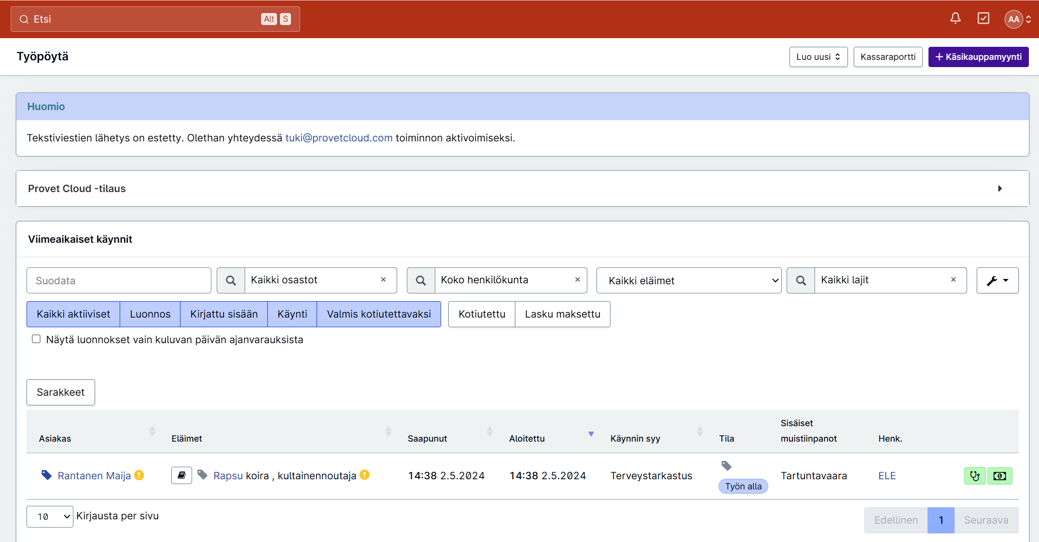Click the Viimeaikaiset käynnit heading
Image resolution: width=1039 pixels, height=542 pixels.
[80, 239]
